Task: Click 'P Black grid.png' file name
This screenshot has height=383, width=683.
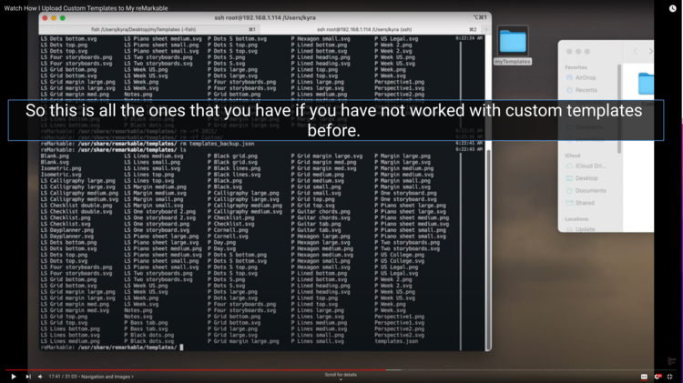Action: pyautogui.click(x=232, y=156)
